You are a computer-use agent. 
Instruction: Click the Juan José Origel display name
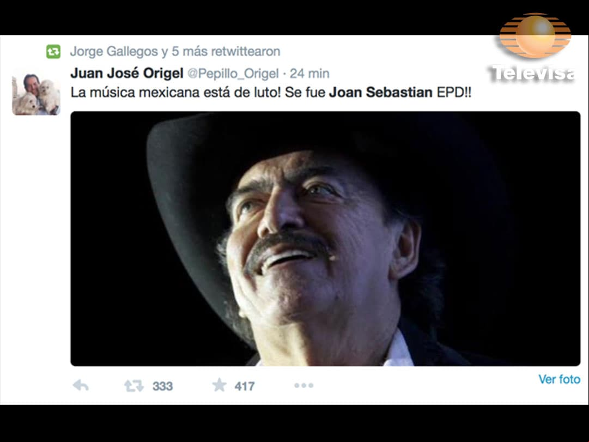click(127, 73)
